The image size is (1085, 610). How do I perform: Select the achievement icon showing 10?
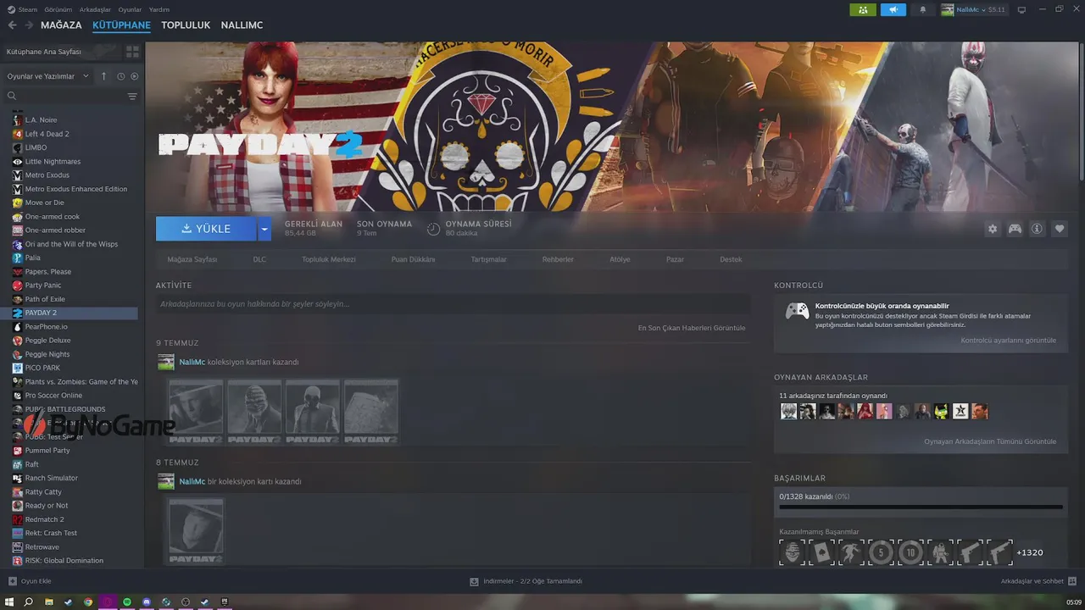(x=910, y=552)
